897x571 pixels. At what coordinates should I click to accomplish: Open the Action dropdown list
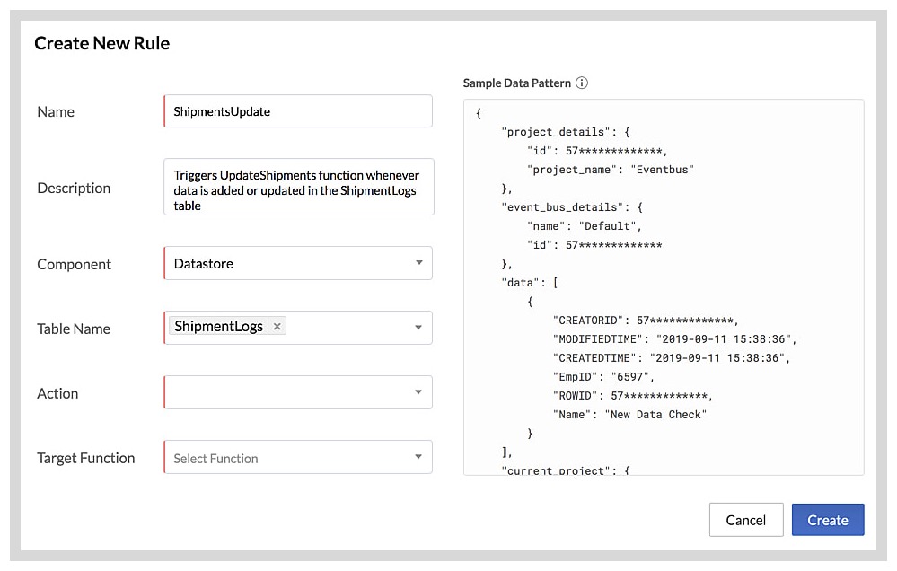coord(296,392)
